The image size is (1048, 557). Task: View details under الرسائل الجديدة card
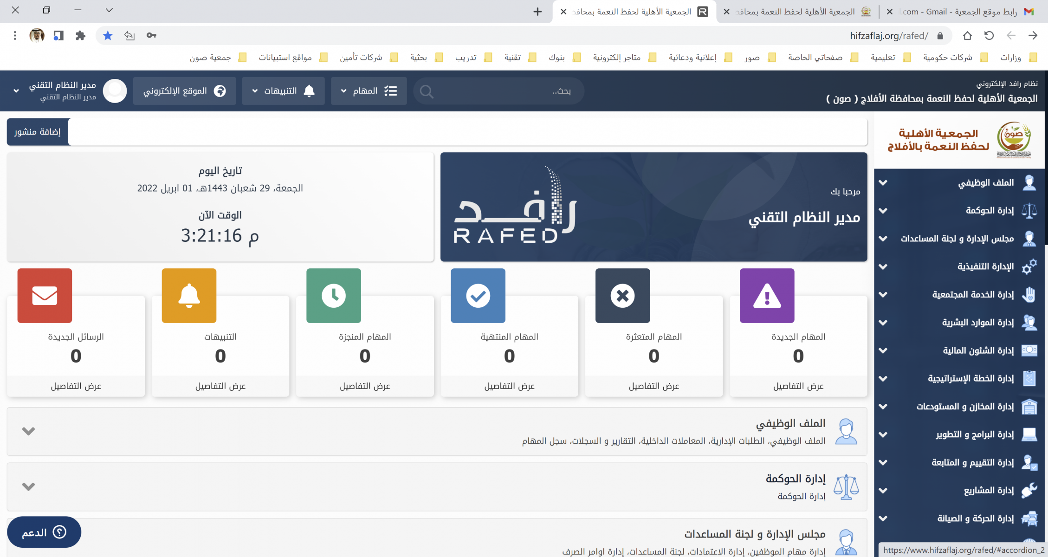76,386
